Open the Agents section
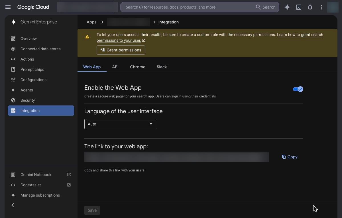This screenshot has width=342, height=218. click(41, 90)
